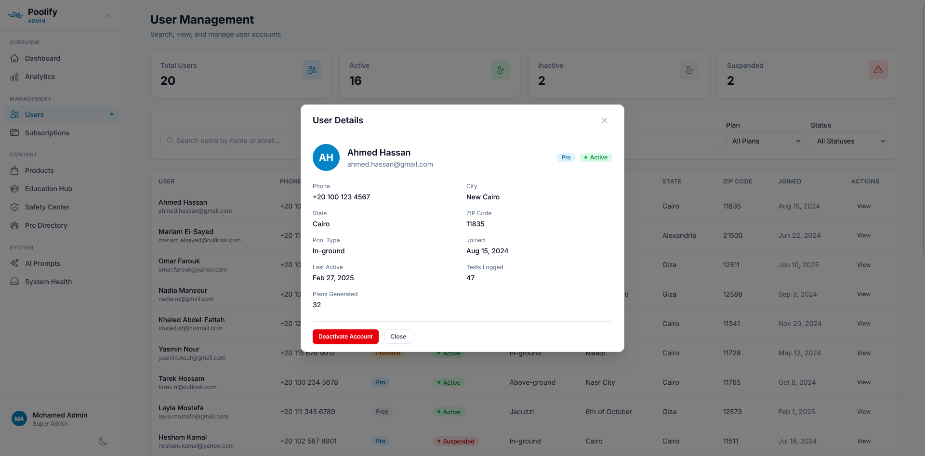925x456 pixels.
Task: Open the Education Hub section
Action: (61, 189)
